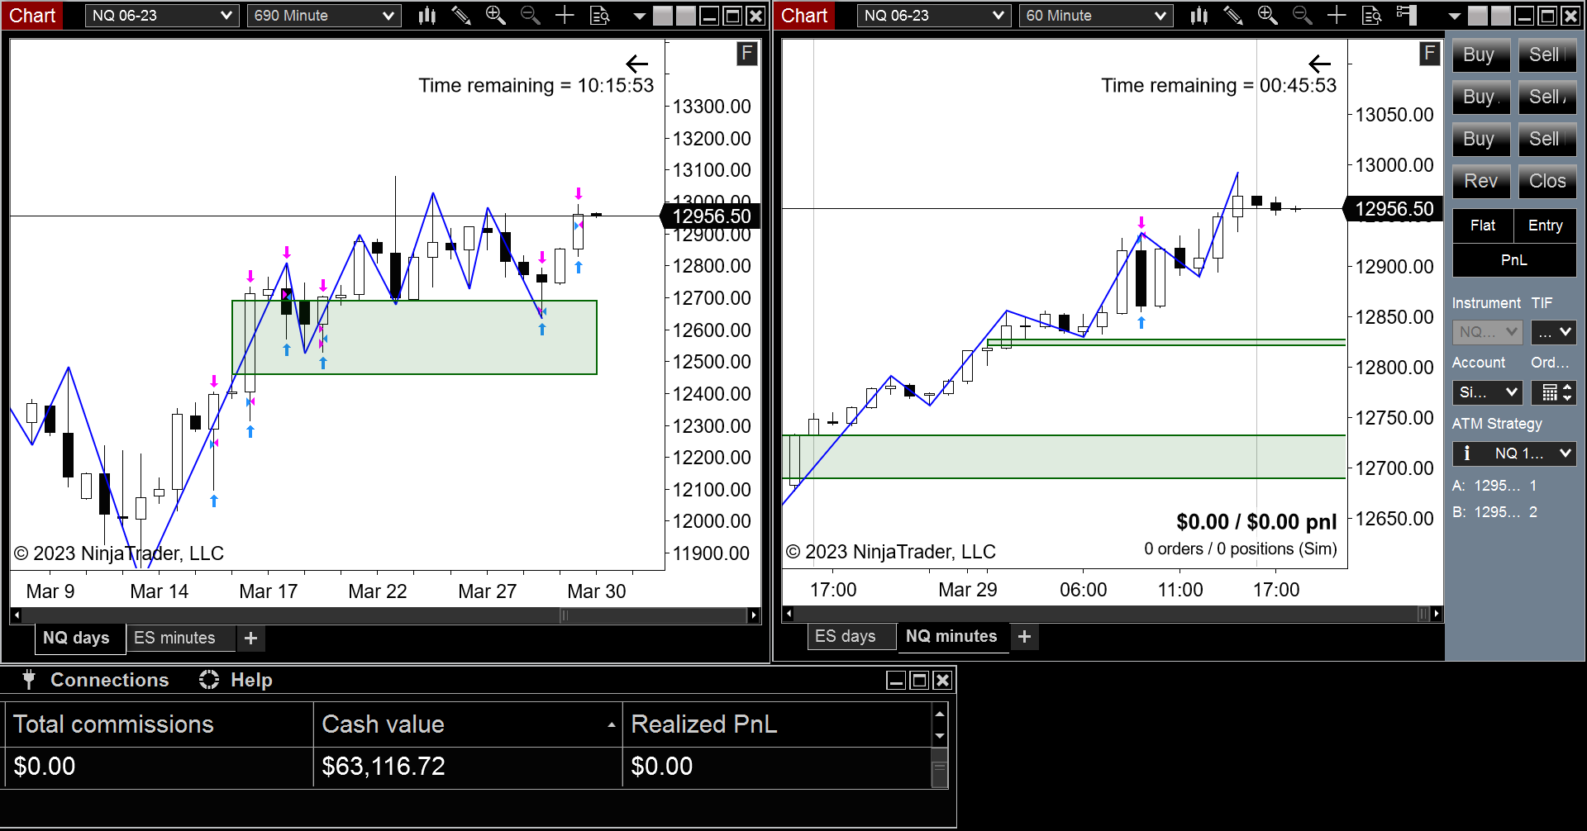Click the PnL display button
1587x831 pixels.
click(1514, 260)
